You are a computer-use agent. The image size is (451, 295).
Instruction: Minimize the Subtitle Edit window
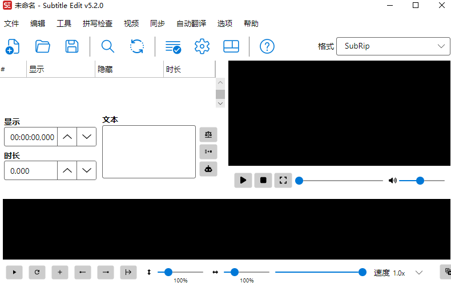pos(390,6)
